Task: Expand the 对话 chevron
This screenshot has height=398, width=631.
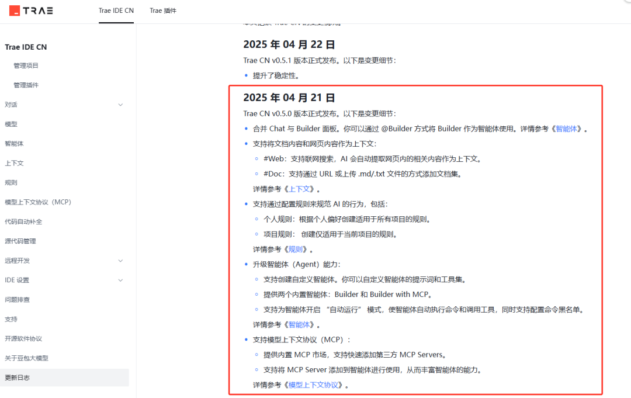Action: pyautogui.click(x=120, y=105)
